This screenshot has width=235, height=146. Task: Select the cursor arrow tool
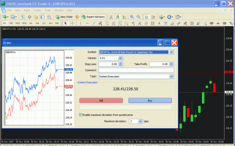coord(65,23)
